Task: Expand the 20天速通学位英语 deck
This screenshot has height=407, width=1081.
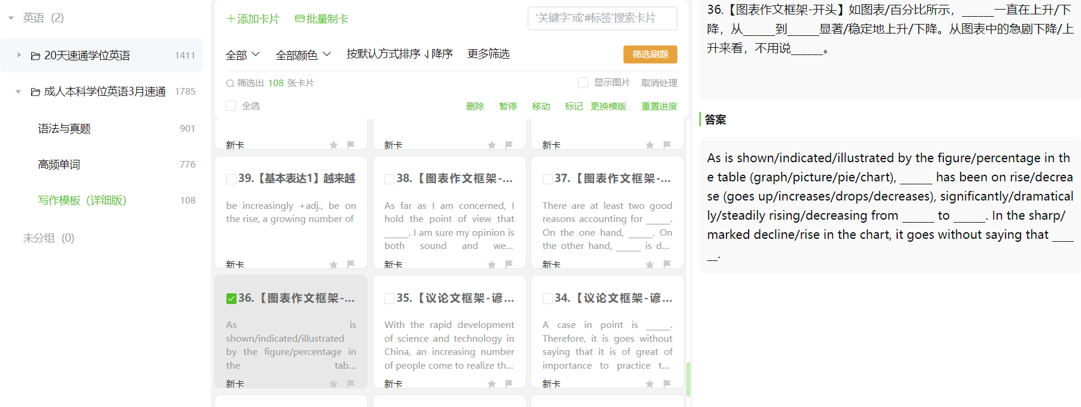Action: [x=19, y=55]
